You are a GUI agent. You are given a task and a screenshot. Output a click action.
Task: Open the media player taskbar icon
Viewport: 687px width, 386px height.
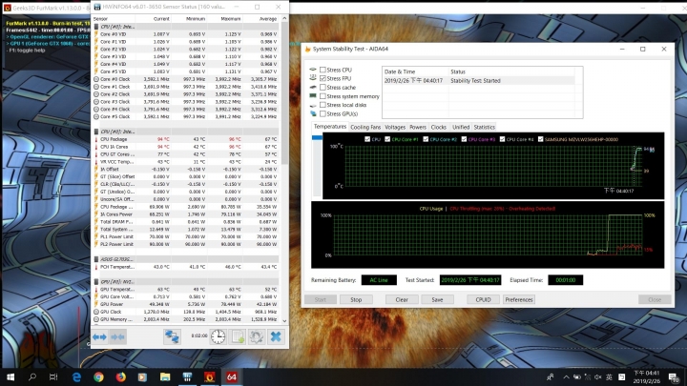(x=142, y=376)
